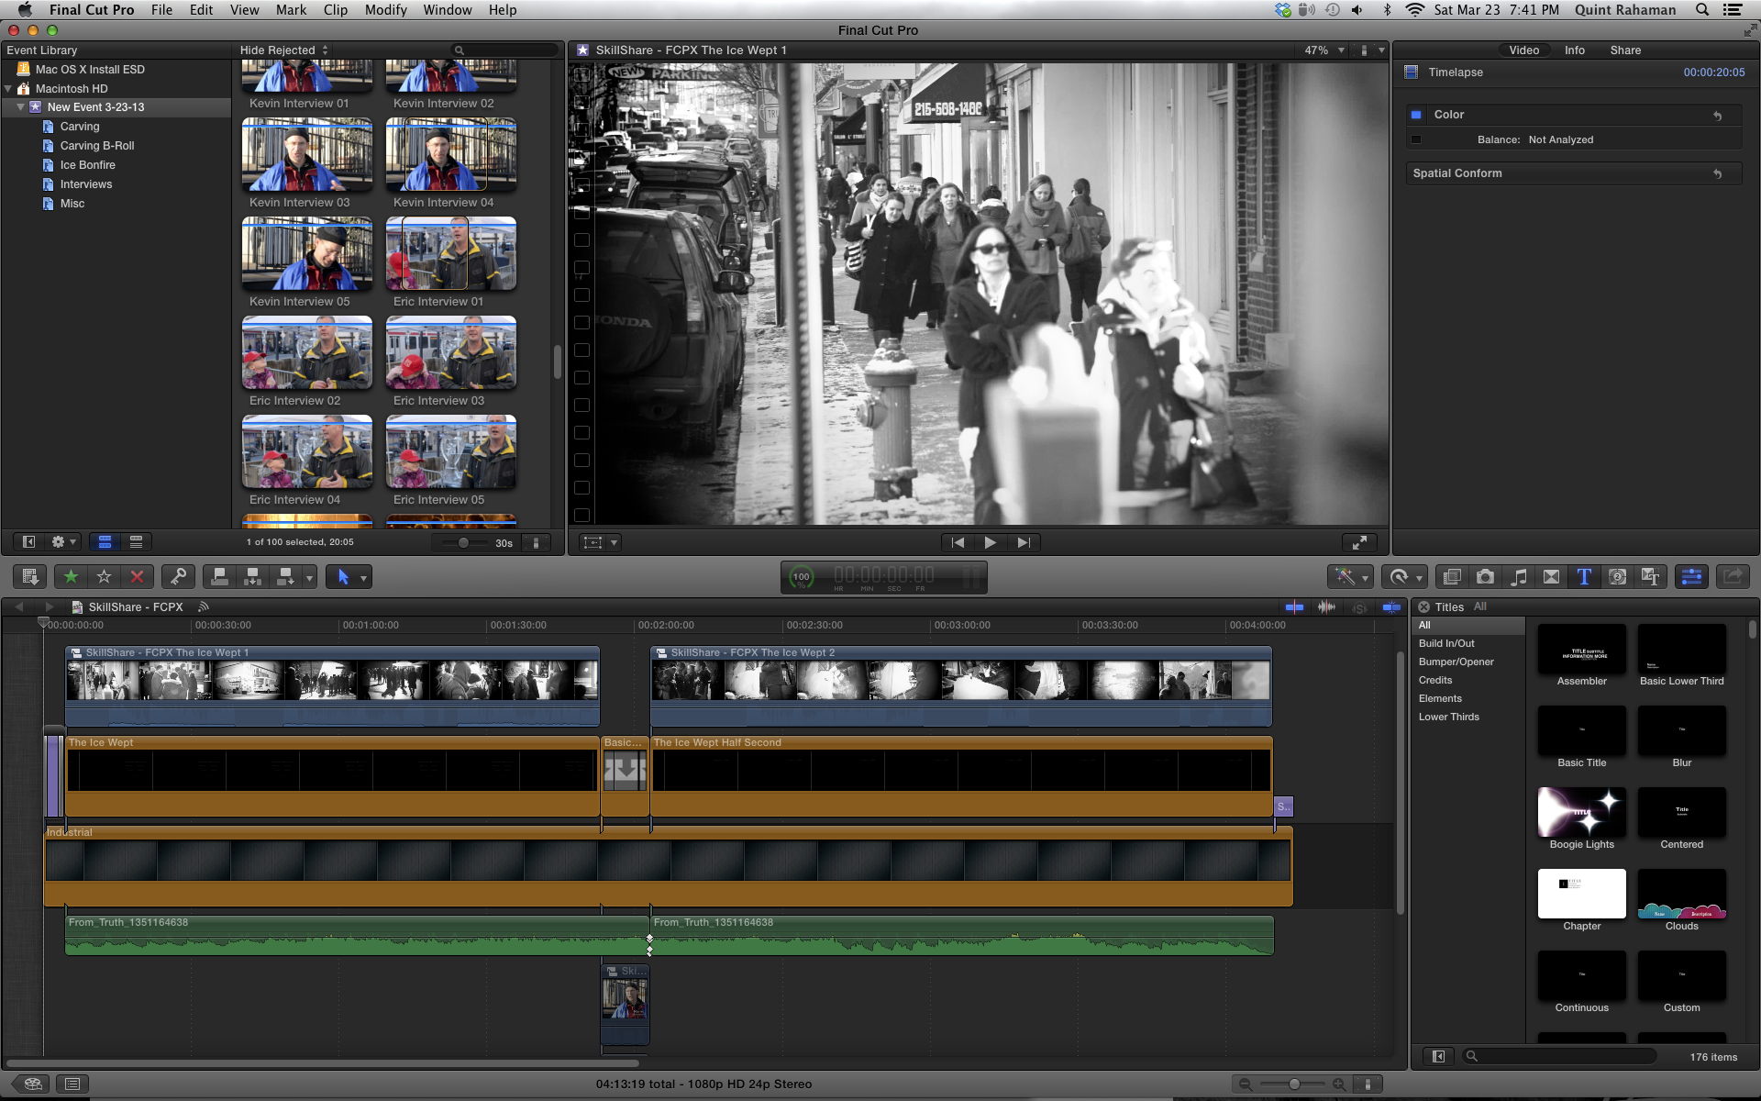Enable the Color effect checkbox in Inspector
This screenshot has width=1761, height=1101.
[1416, 115]
